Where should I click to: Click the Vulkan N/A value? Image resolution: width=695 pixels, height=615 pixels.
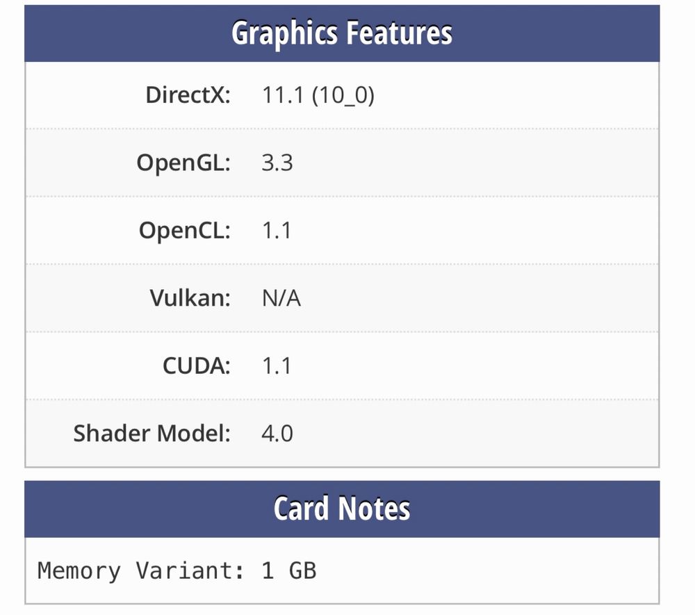tap(281, 298)
